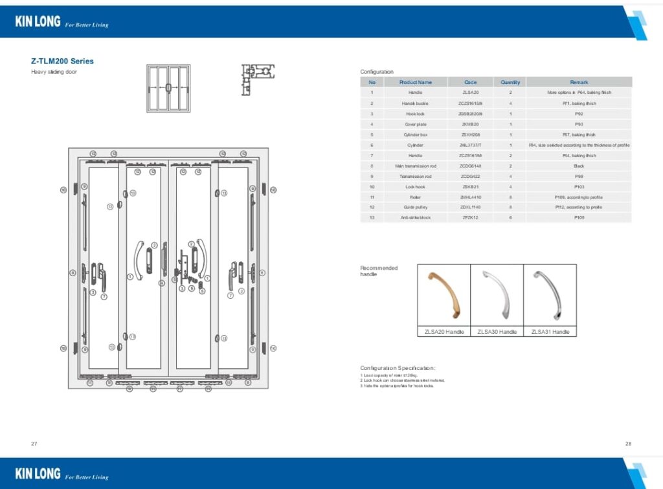Click the ZLSA30 handle image
This screenshot has height=489, width=663.
pos(497,295)
